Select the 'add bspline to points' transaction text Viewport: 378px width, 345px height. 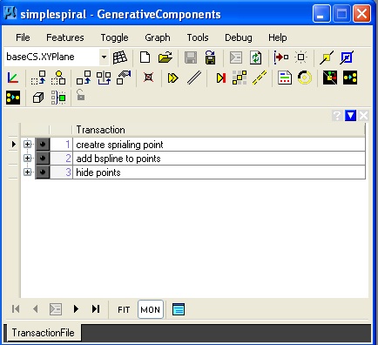[x=118, y=159]
